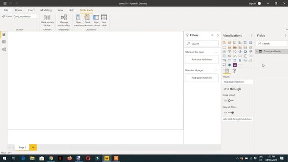Click New table button

104,21
